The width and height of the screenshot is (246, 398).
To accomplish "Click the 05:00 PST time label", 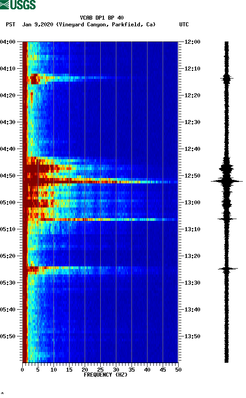I will (8, 203).
